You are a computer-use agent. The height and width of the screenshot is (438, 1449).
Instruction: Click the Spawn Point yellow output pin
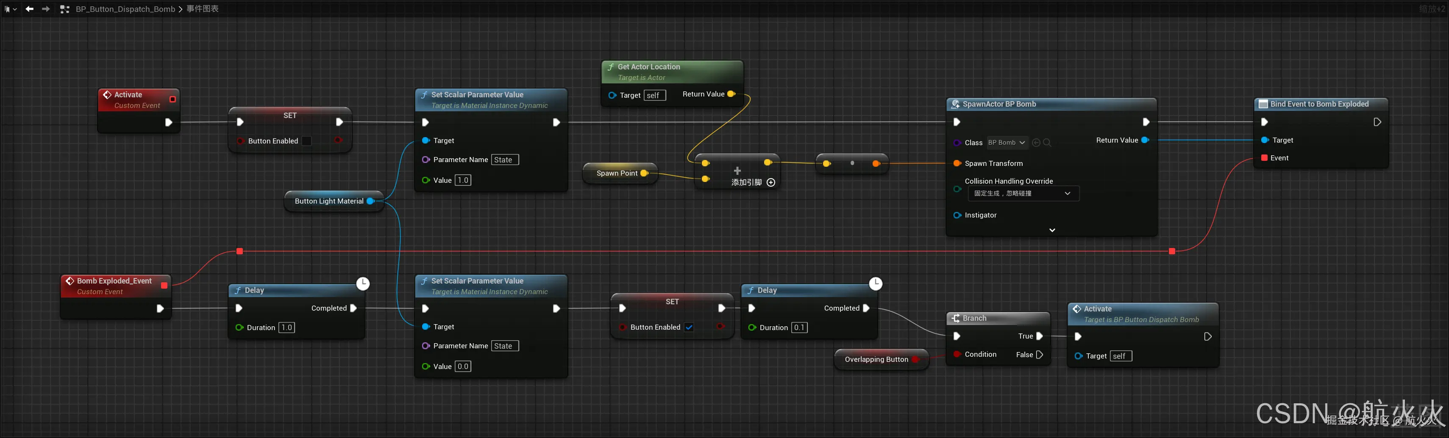(645, 174)
